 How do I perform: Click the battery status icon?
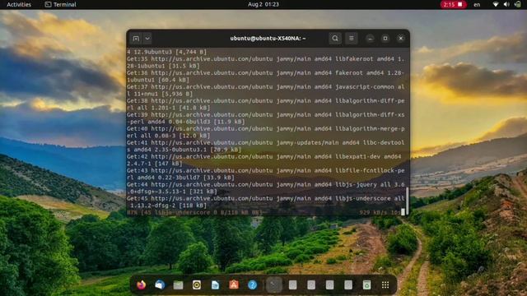(x=518, y=4)
